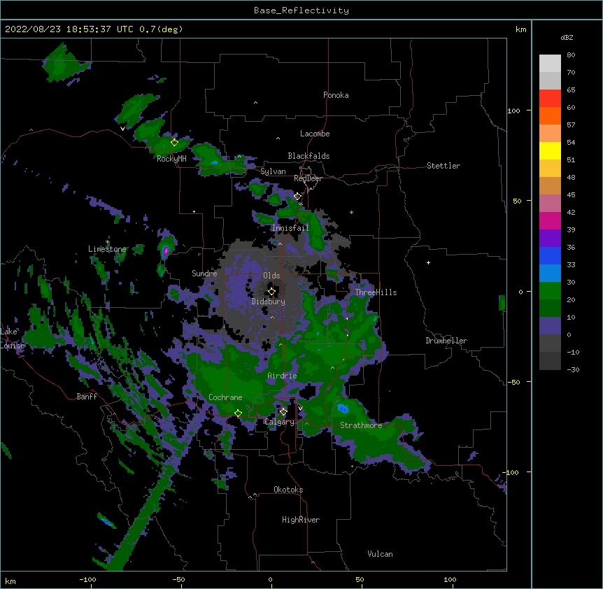Viewport: 603px width, 589px height.
Task: Click the -30 value in dBZ legend
Action: pyautogui.click(x=573, y=370)
